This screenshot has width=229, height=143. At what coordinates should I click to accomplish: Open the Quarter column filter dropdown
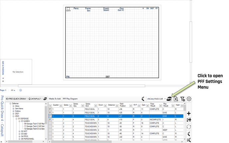click(61, 106)
